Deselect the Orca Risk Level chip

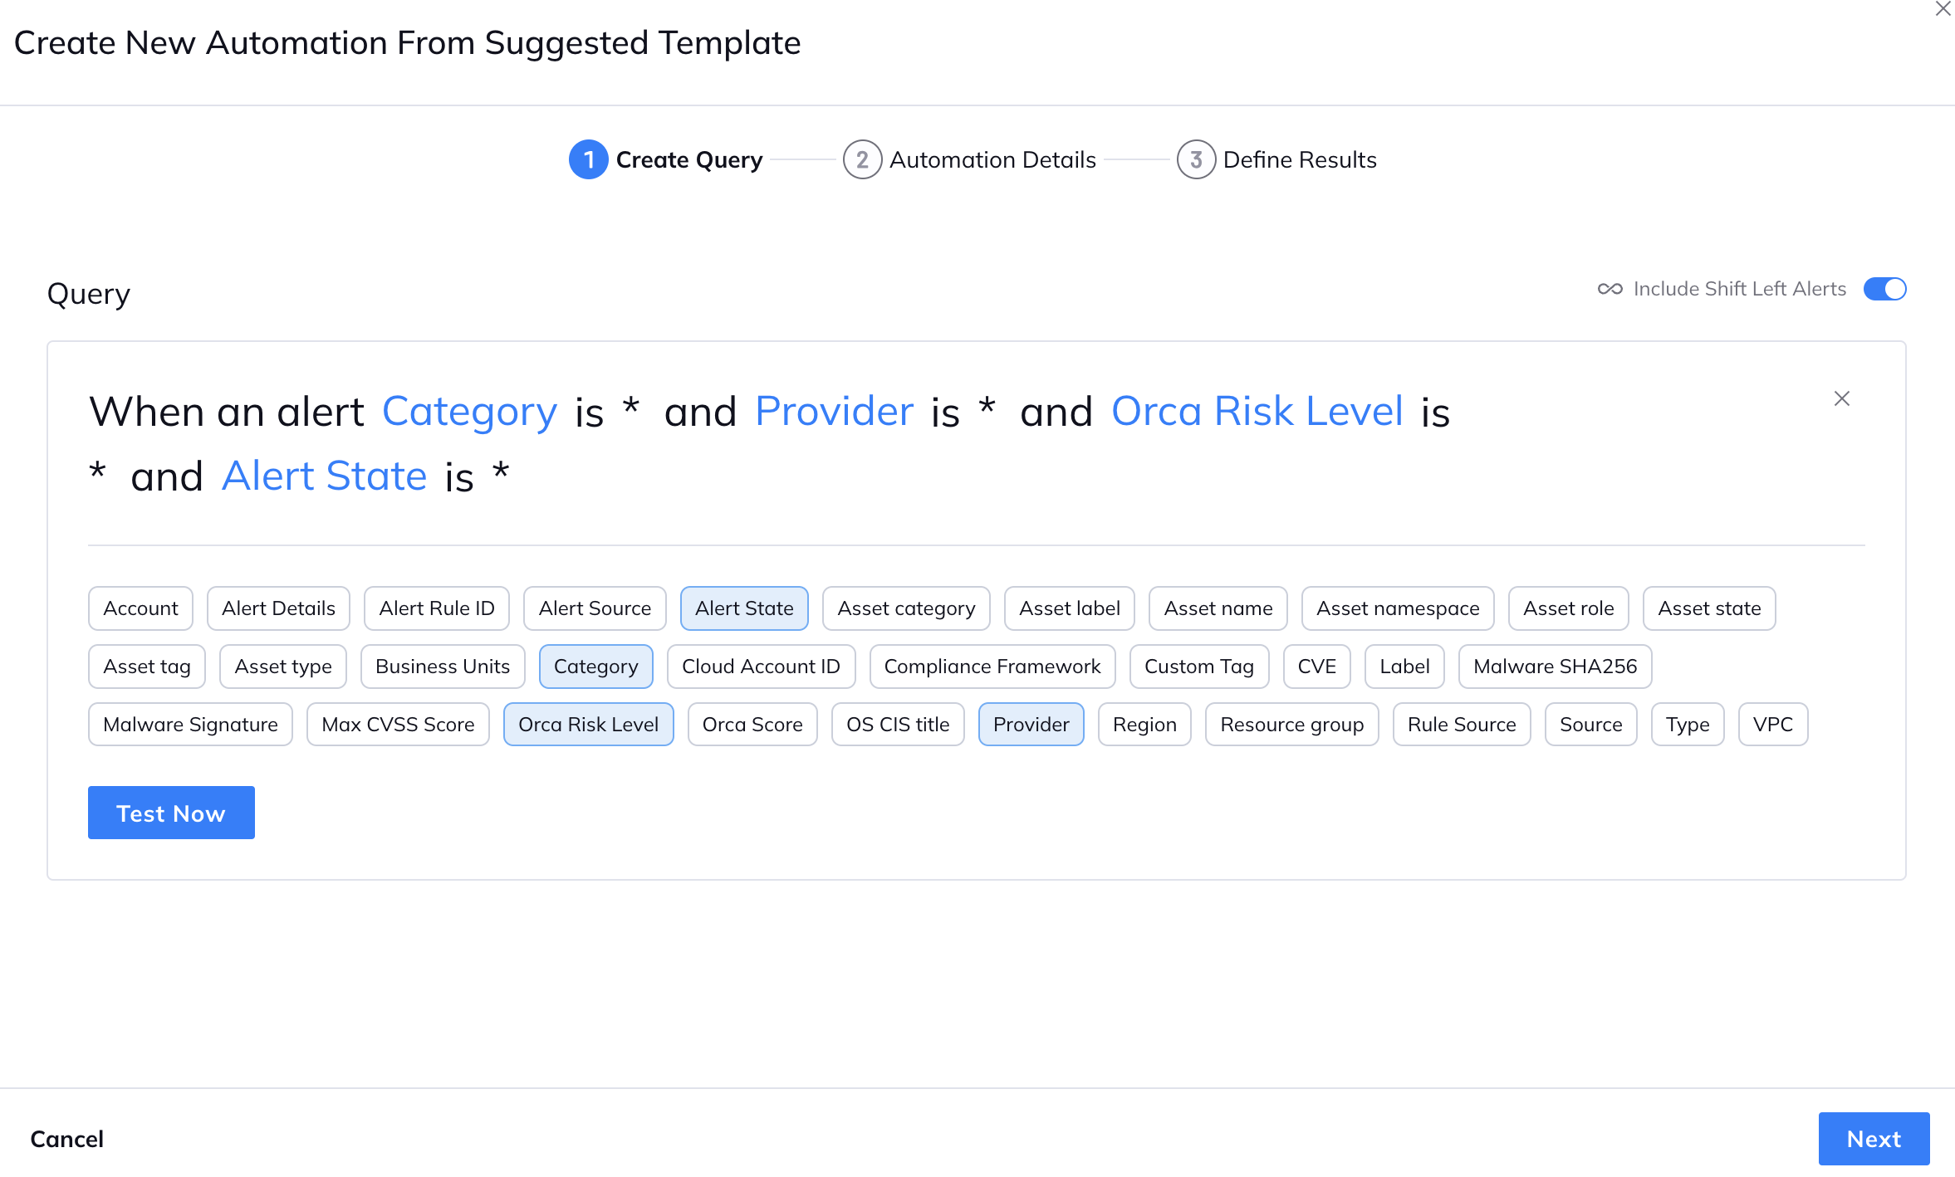tap(588, 724)
